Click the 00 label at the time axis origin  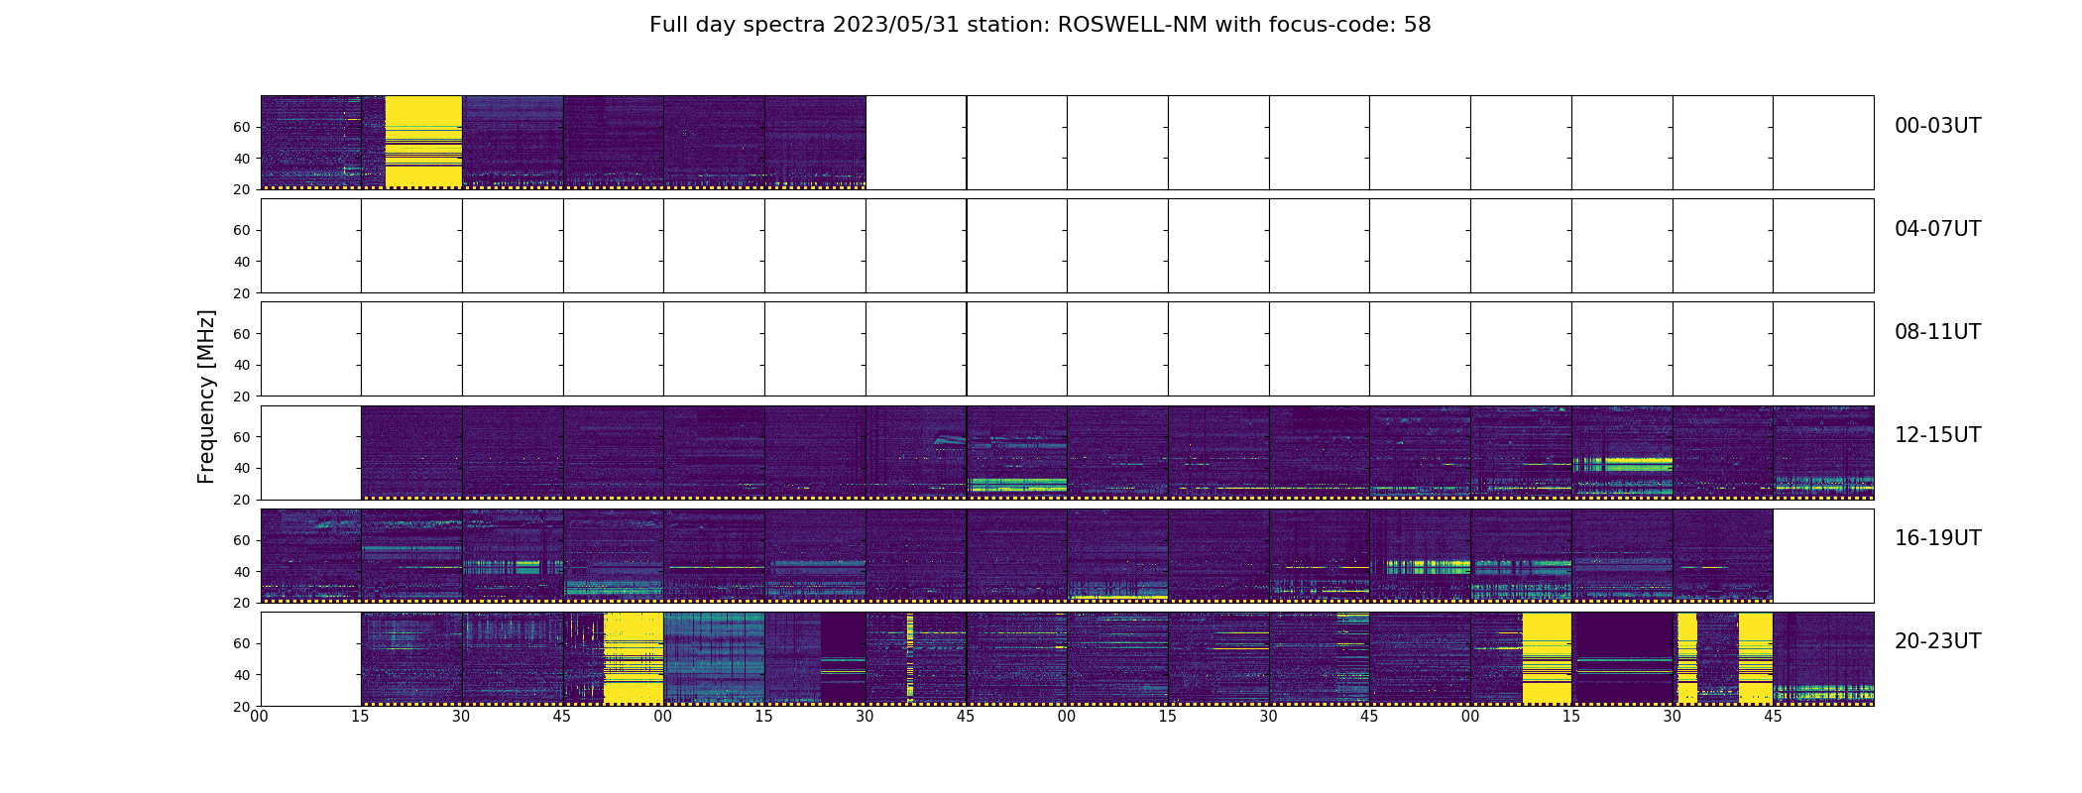[x=260, y=717]
